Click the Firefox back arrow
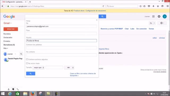 (x=2, y=6)
